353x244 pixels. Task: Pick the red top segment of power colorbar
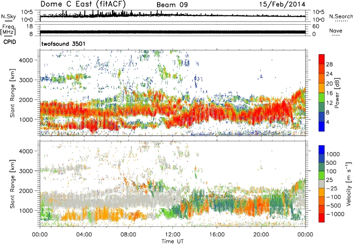click(322, 59)
